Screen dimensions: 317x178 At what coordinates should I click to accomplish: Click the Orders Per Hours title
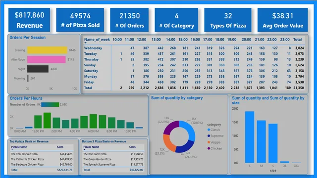tap(26, 98)
